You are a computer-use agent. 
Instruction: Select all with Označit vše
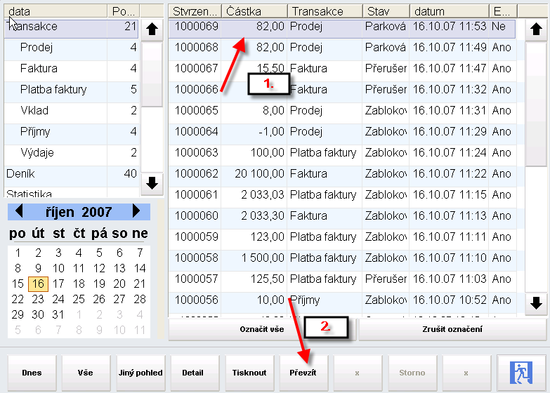[x=262, y=329]
